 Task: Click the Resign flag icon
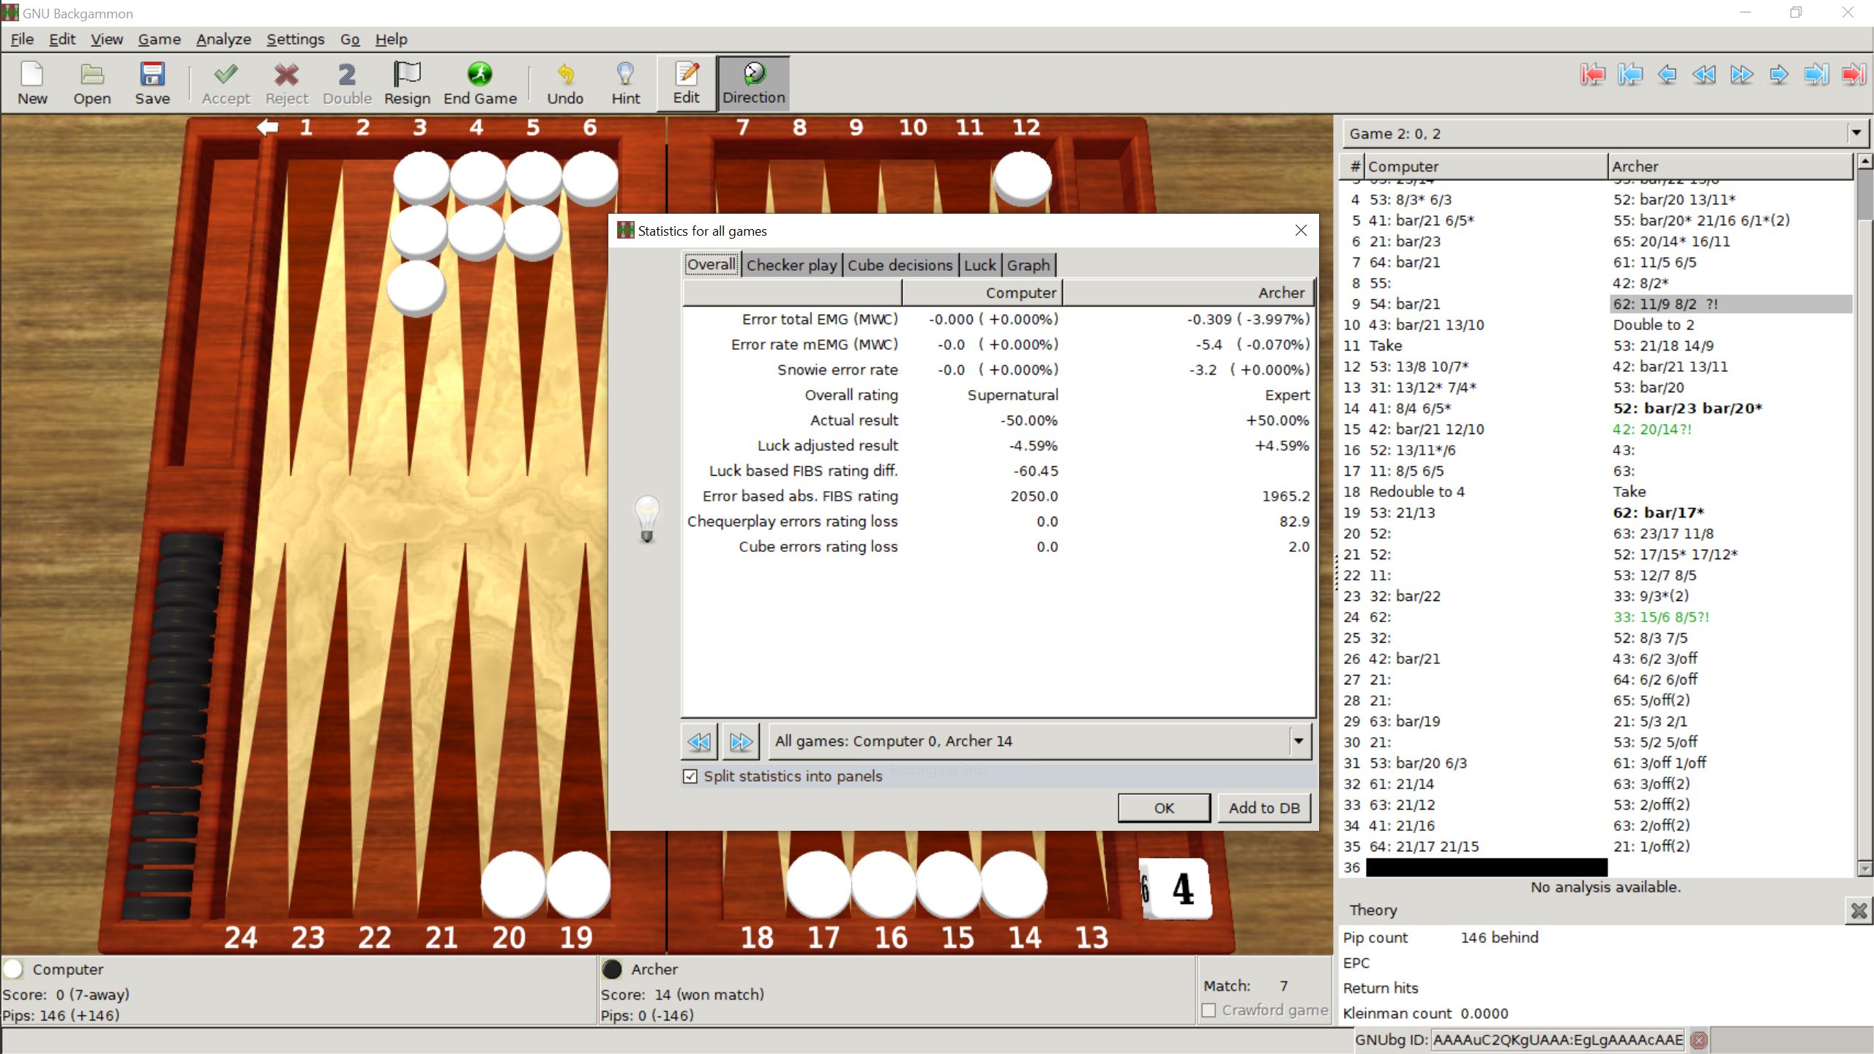point(407,83)
